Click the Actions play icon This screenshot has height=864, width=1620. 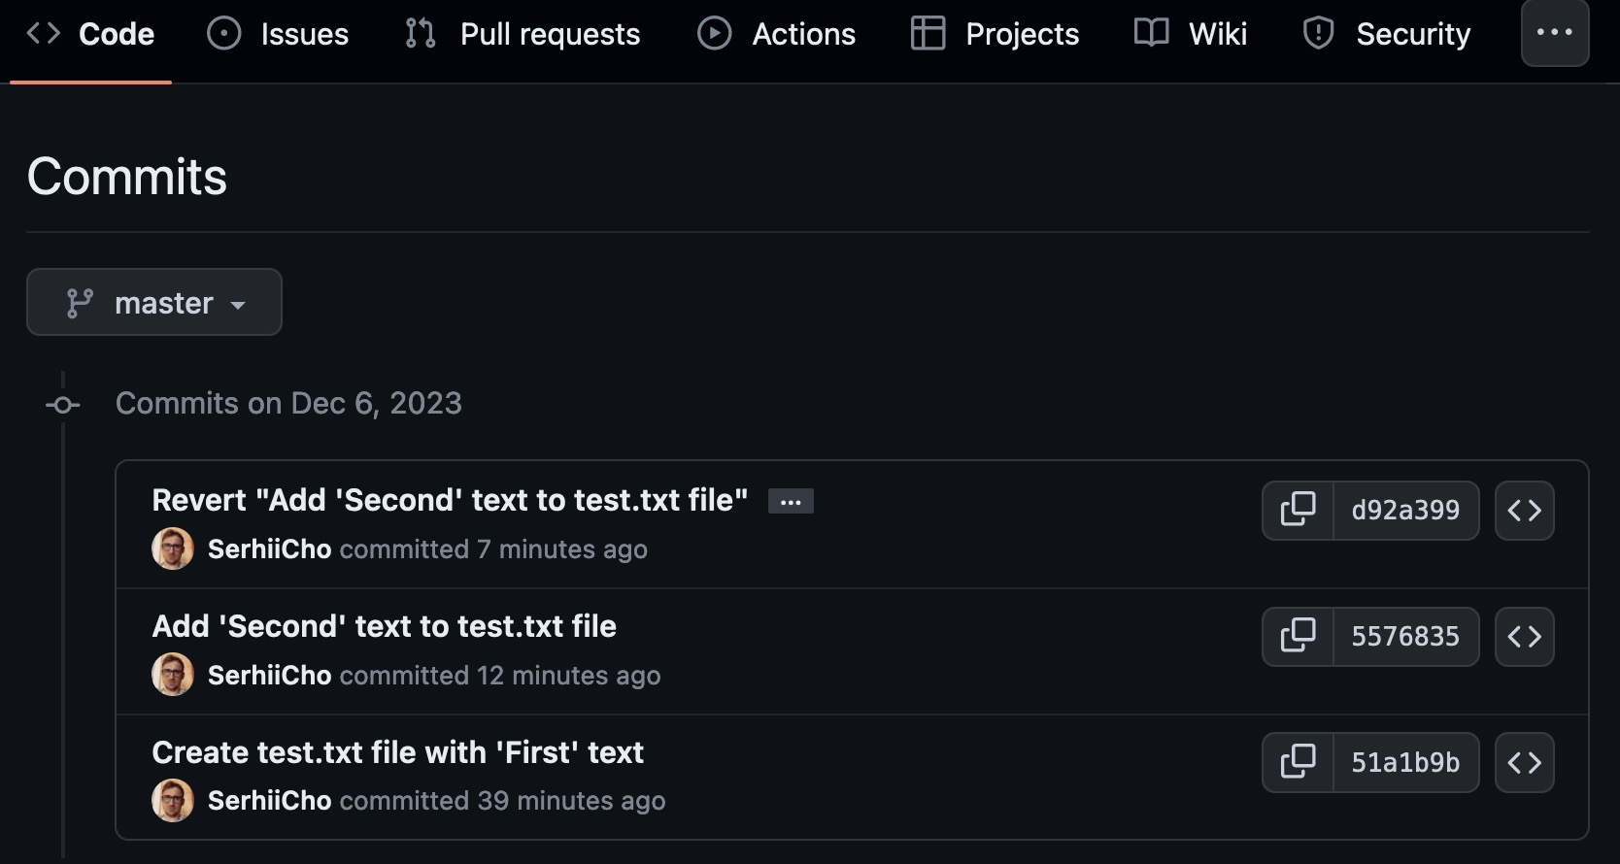coord(714,33)
